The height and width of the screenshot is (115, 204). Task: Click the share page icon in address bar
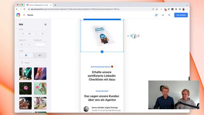pos(153,9)
